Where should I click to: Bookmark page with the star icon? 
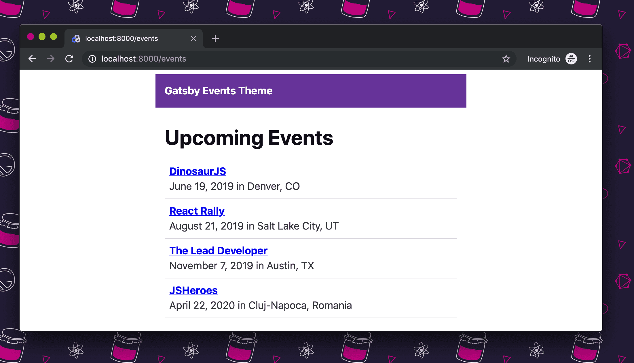click(506, 59)
